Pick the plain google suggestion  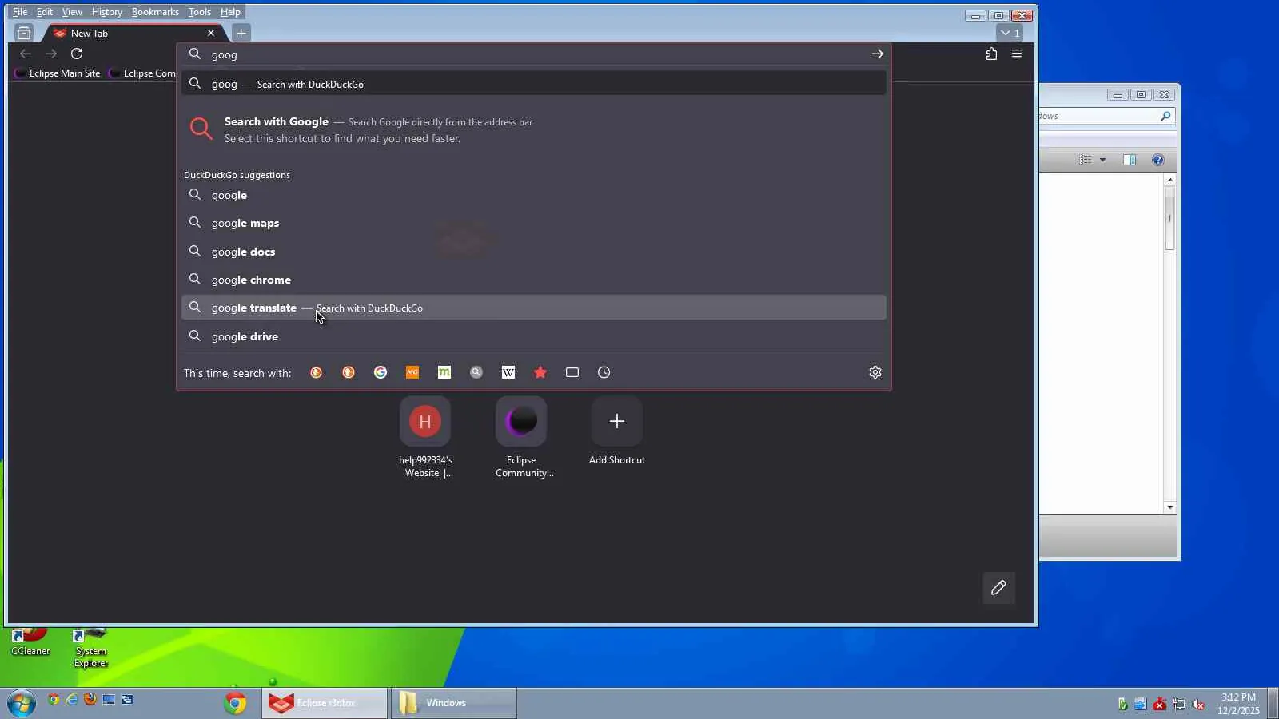(x=533, y=195)
